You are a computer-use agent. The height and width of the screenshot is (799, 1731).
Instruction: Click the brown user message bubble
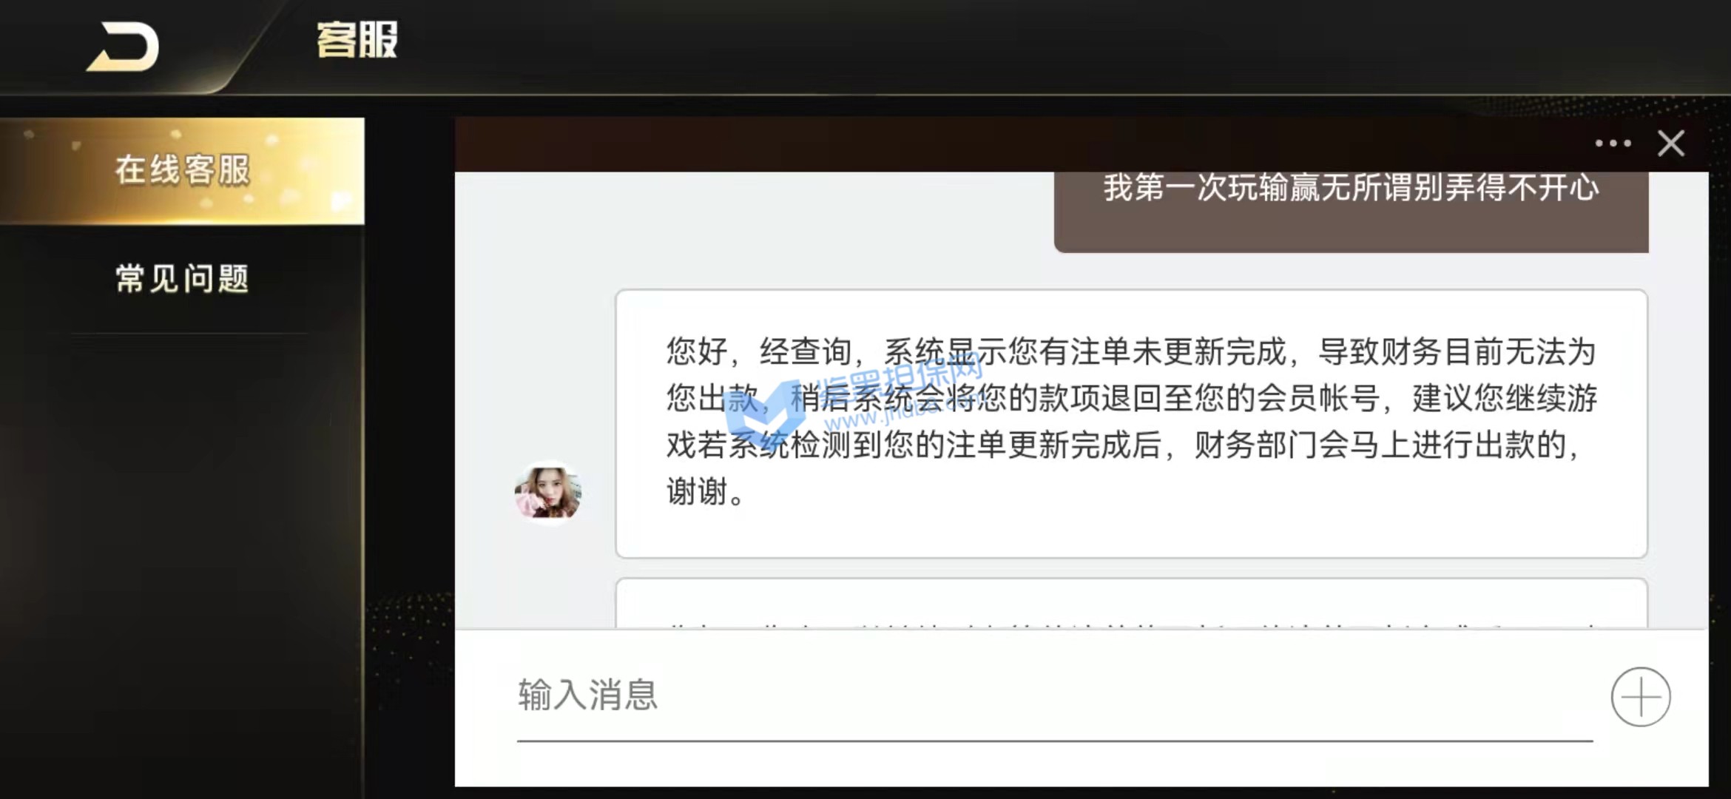point(1351,212)
